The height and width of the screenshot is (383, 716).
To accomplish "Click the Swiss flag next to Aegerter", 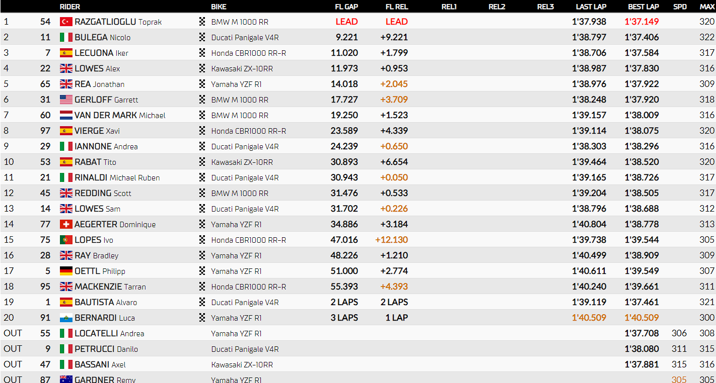I will [x=66, y=224].
